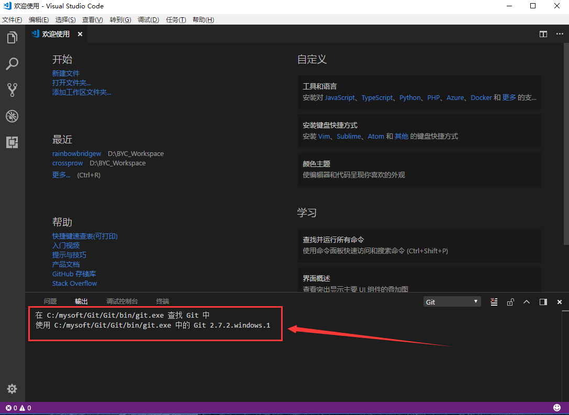Open the Extensions view in activity bar
The image size is (569, 415).
12,142
